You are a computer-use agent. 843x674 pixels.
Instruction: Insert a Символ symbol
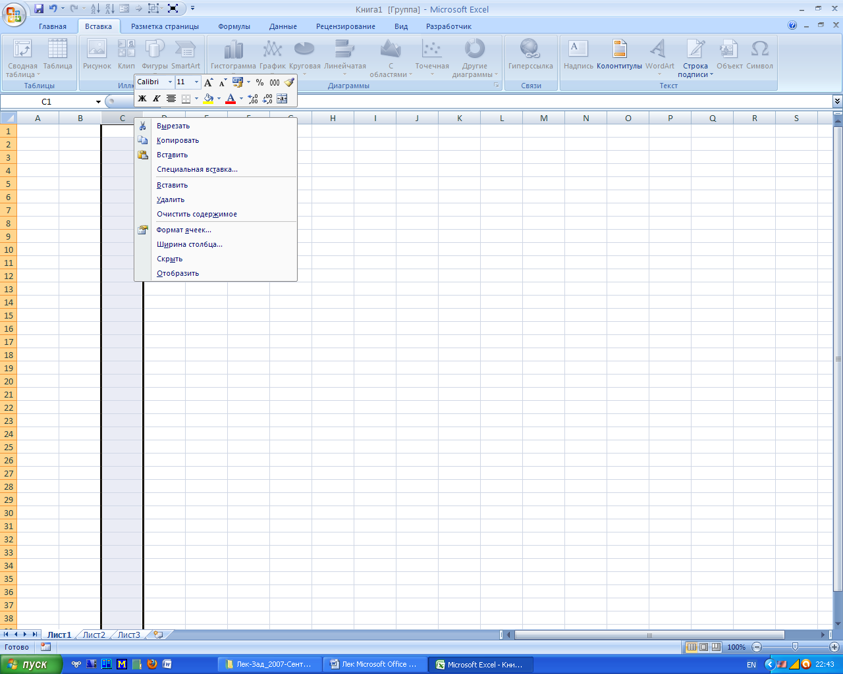click(x=759, y=54)
